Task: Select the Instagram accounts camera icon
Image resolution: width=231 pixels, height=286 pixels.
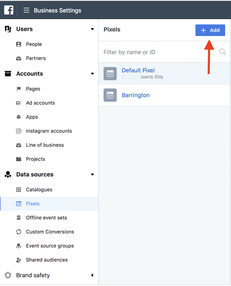Action: 19,131
